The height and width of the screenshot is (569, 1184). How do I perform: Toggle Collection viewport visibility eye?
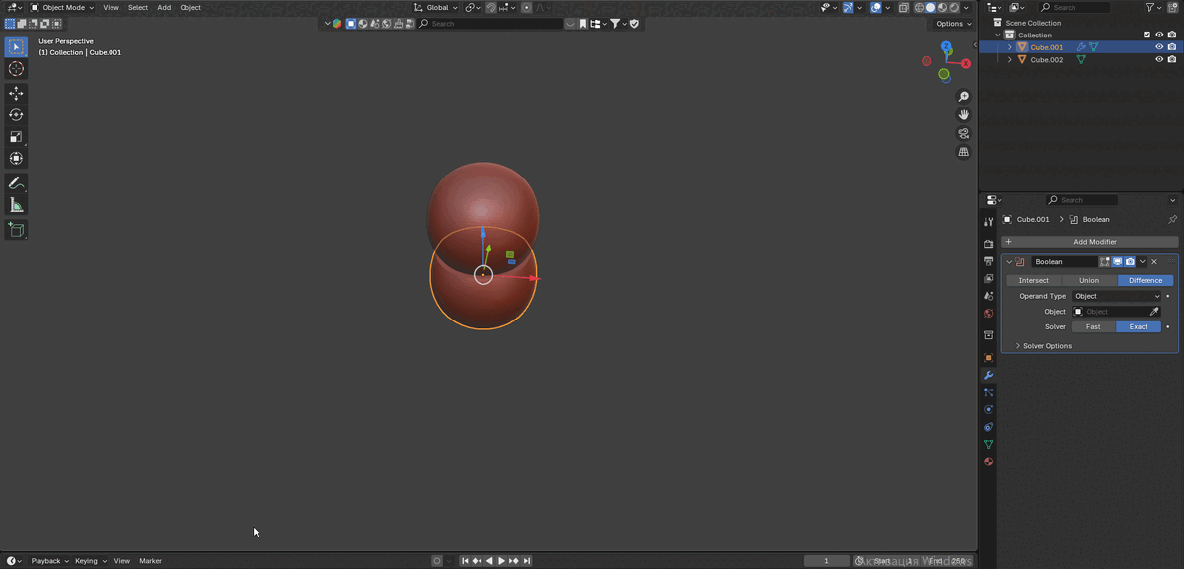coord(1159,35)
